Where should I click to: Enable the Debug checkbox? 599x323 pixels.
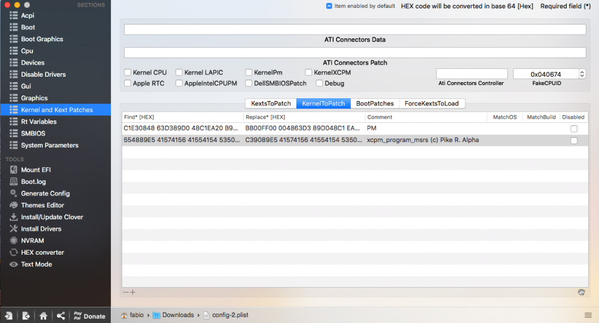(319, 83)
